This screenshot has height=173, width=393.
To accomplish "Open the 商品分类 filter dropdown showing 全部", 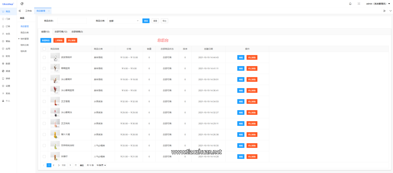I will click(x=124, y=21).
